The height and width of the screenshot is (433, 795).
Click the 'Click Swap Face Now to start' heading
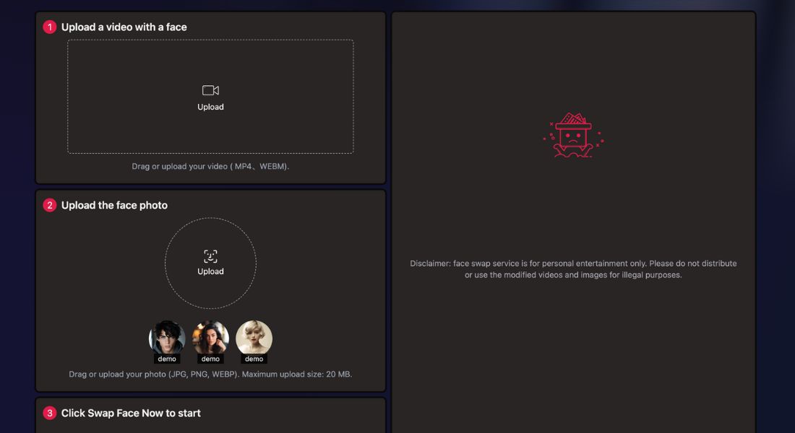pyautogui.click(x=131, y=414)
